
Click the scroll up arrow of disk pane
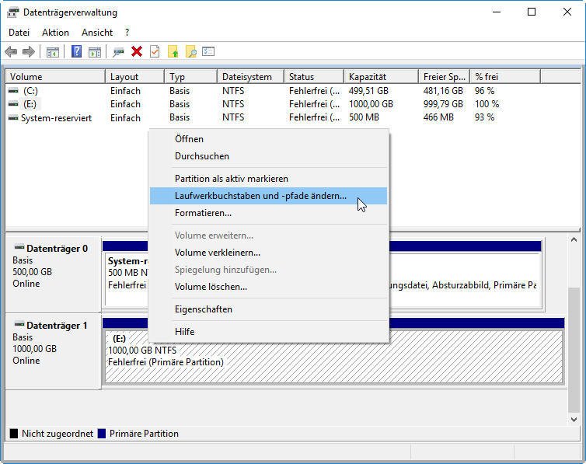coord(574,240)
